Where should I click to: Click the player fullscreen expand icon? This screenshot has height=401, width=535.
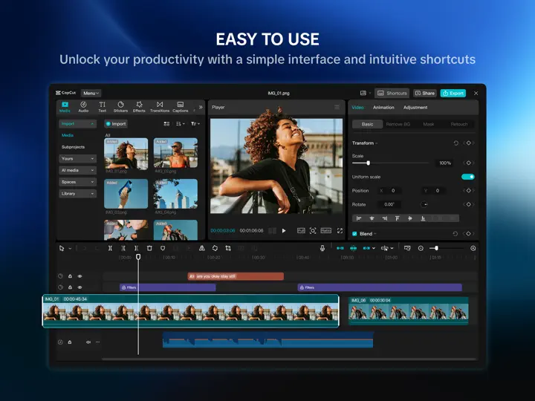tap(340, 231)
